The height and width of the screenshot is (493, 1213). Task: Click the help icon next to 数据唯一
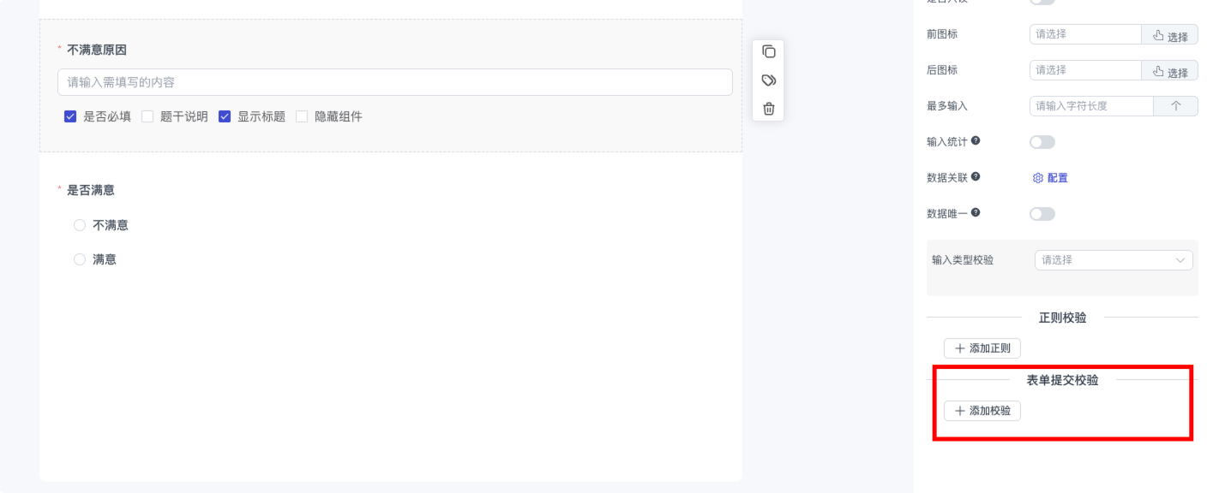[976, 213]
